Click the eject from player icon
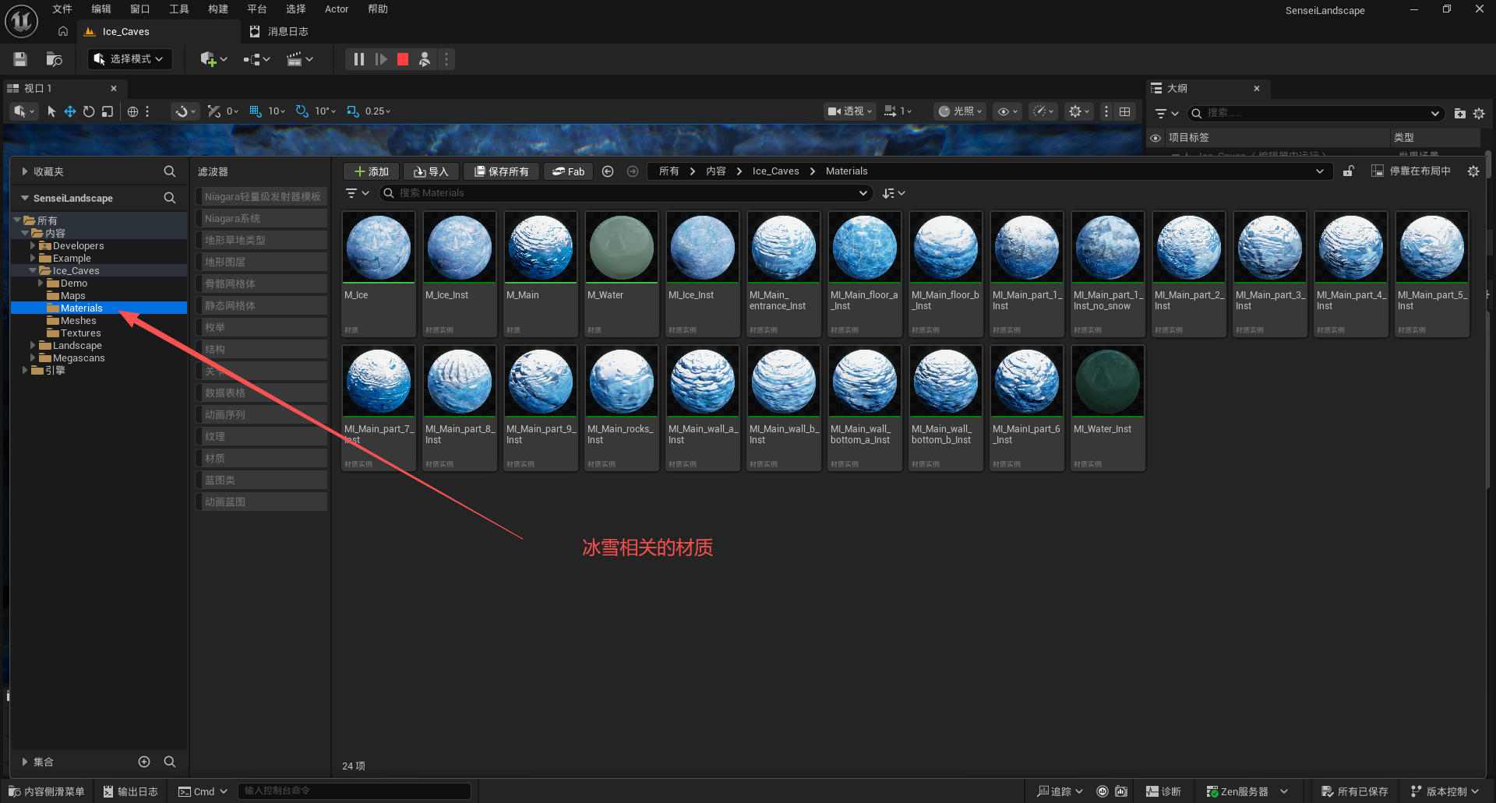The height and width of the screenshot is (803, 1496). tap(425, 59)
